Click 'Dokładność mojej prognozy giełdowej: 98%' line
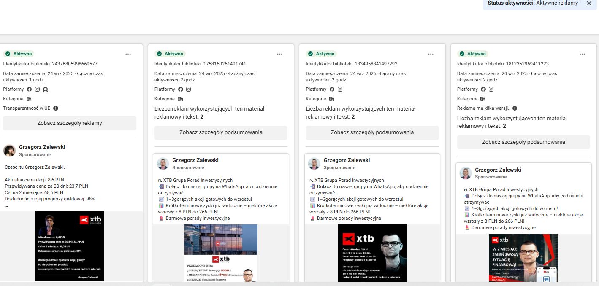Viewport: 599px width, 286px height. coord(50,199)
